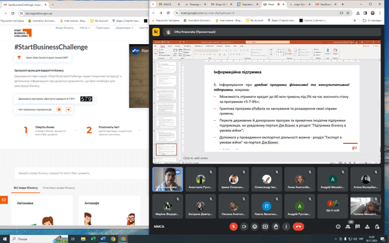Open Telegram support chat icon
389x243 pixels.
click(x=68, y=109)
